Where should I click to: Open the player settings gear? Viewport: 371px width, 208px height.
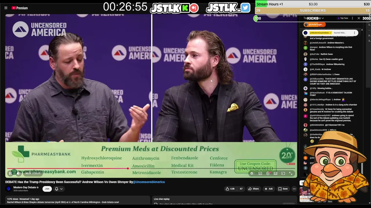[x=268, y=173]
